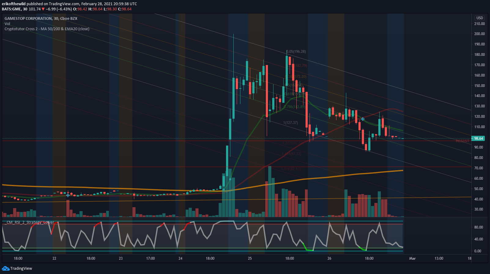Click the 1.414(97.33) Fibonacci label

291,154
